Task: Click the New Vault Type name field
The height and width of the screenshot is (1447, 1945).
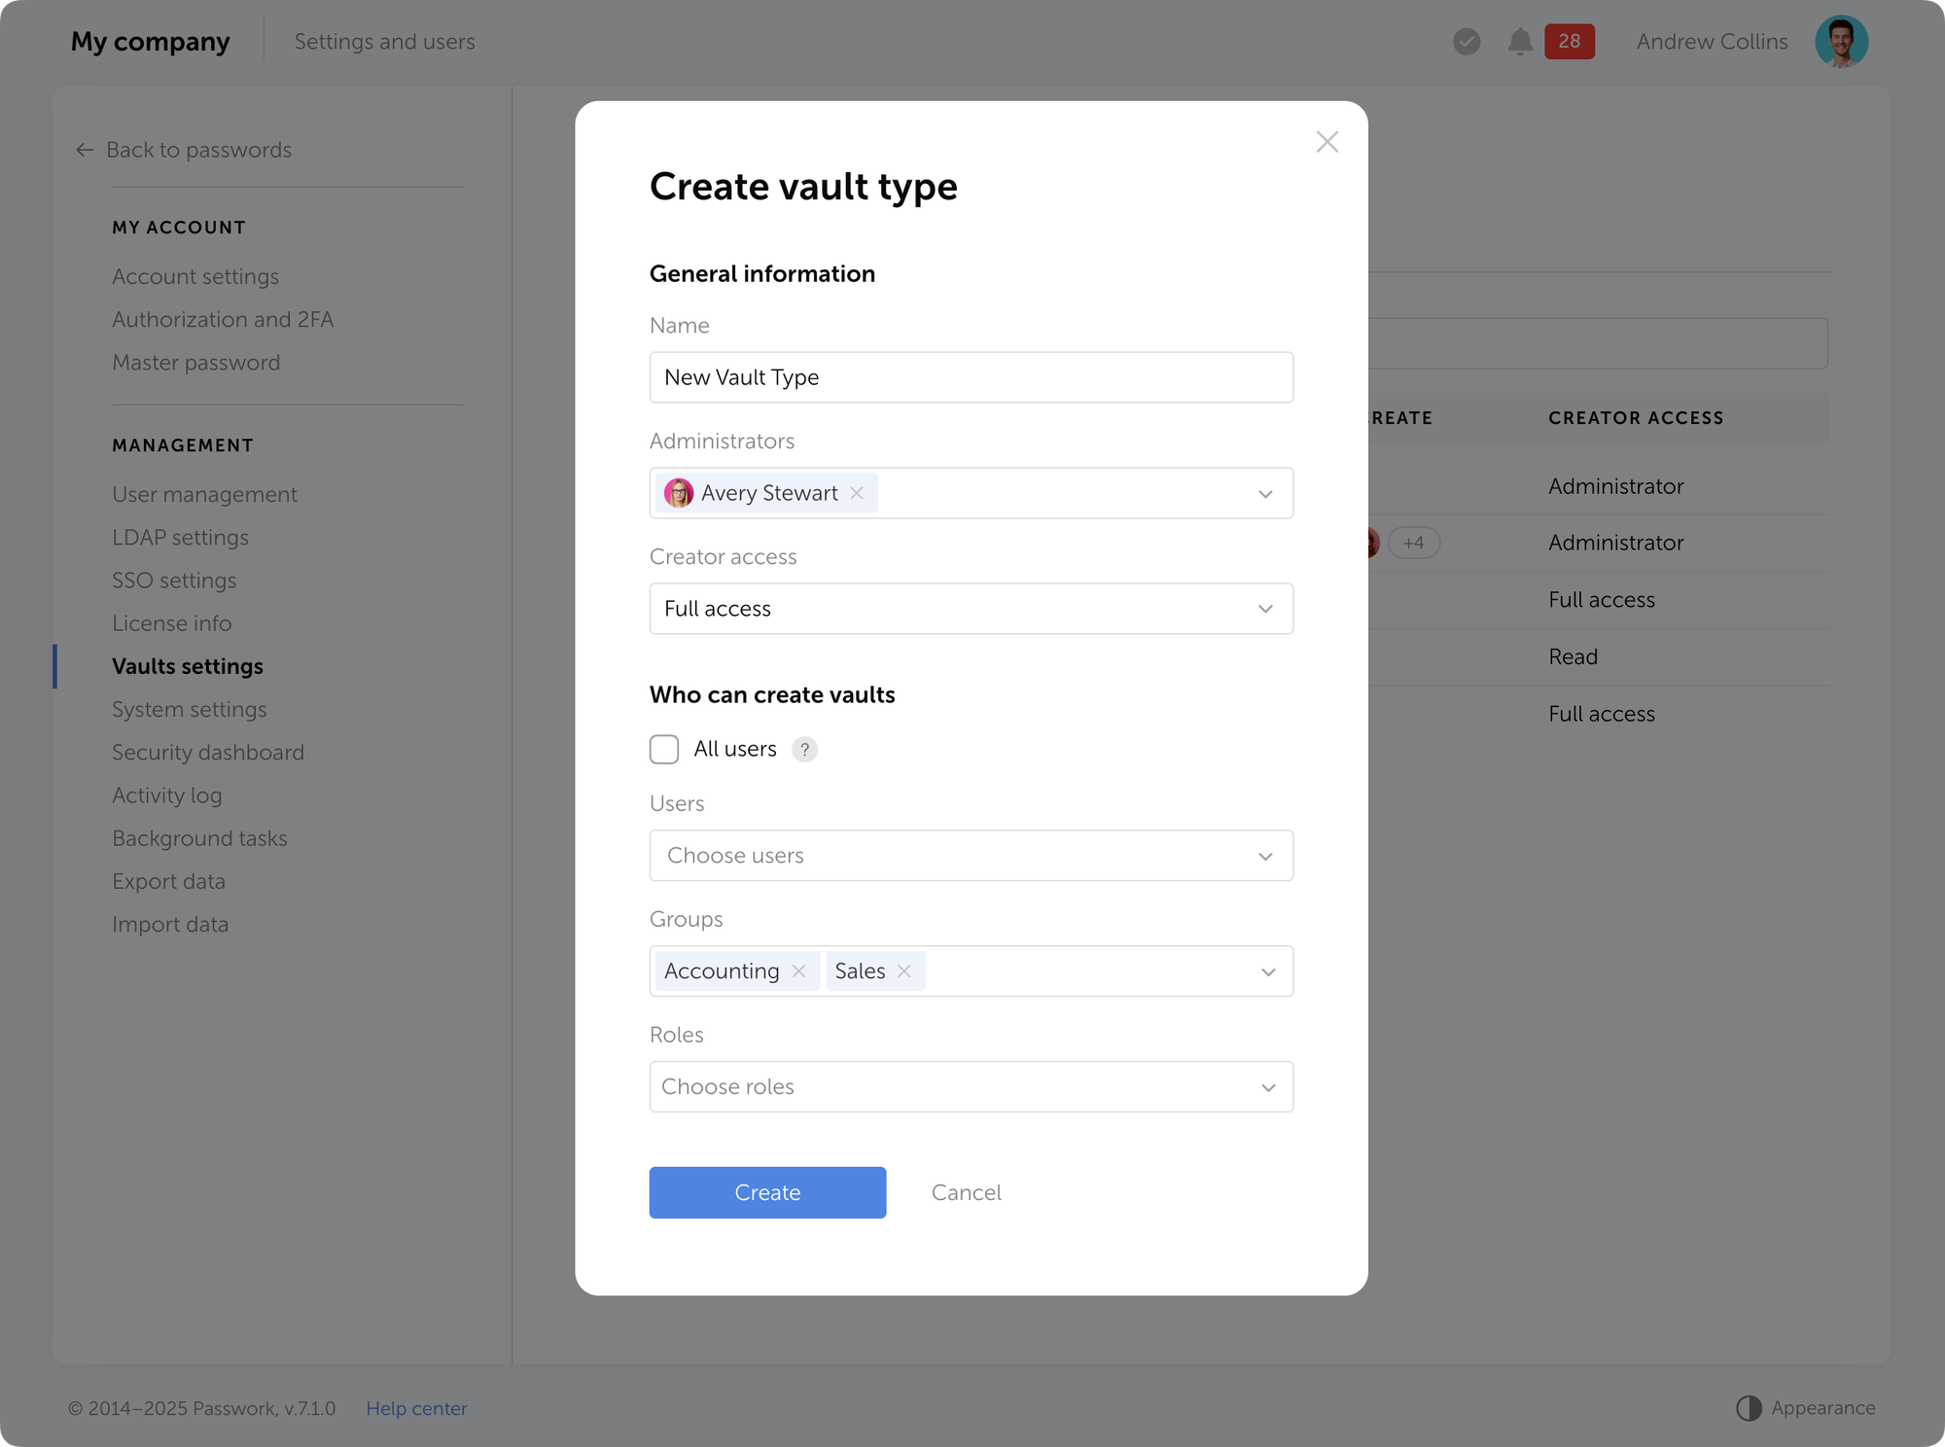Action: 971,377
